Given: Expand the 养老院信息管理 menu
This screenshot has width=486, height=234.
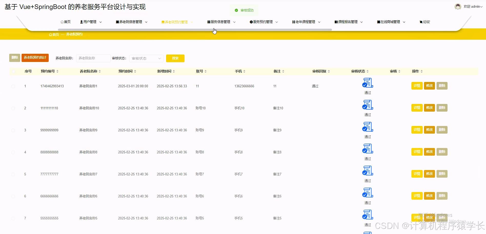Looking at the screenshot, I should pos(131,22).
